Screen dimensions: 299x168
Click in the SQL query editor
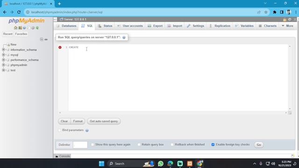(178, 78)
